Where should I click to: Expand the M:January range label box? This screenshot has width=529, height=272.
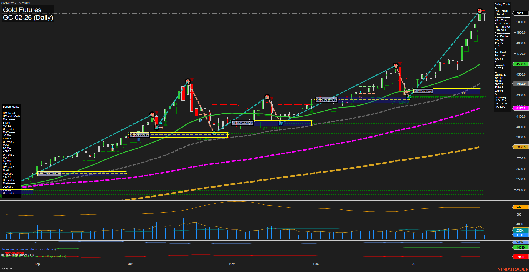coord(423,91)
